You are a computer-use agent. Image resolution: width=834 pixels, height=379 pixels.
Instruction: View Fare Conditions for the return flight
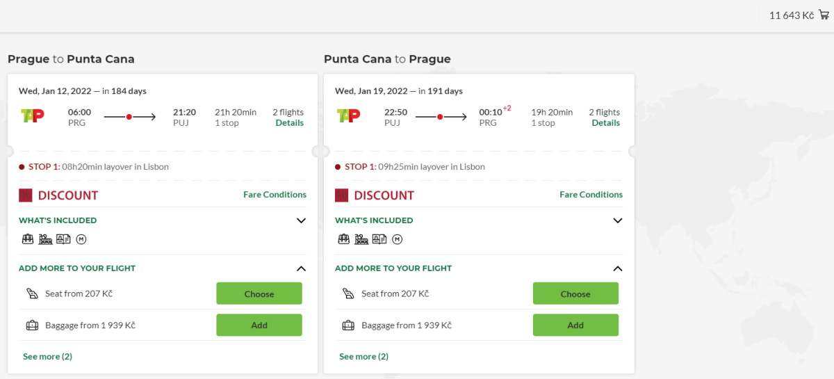tap(591, 195)
